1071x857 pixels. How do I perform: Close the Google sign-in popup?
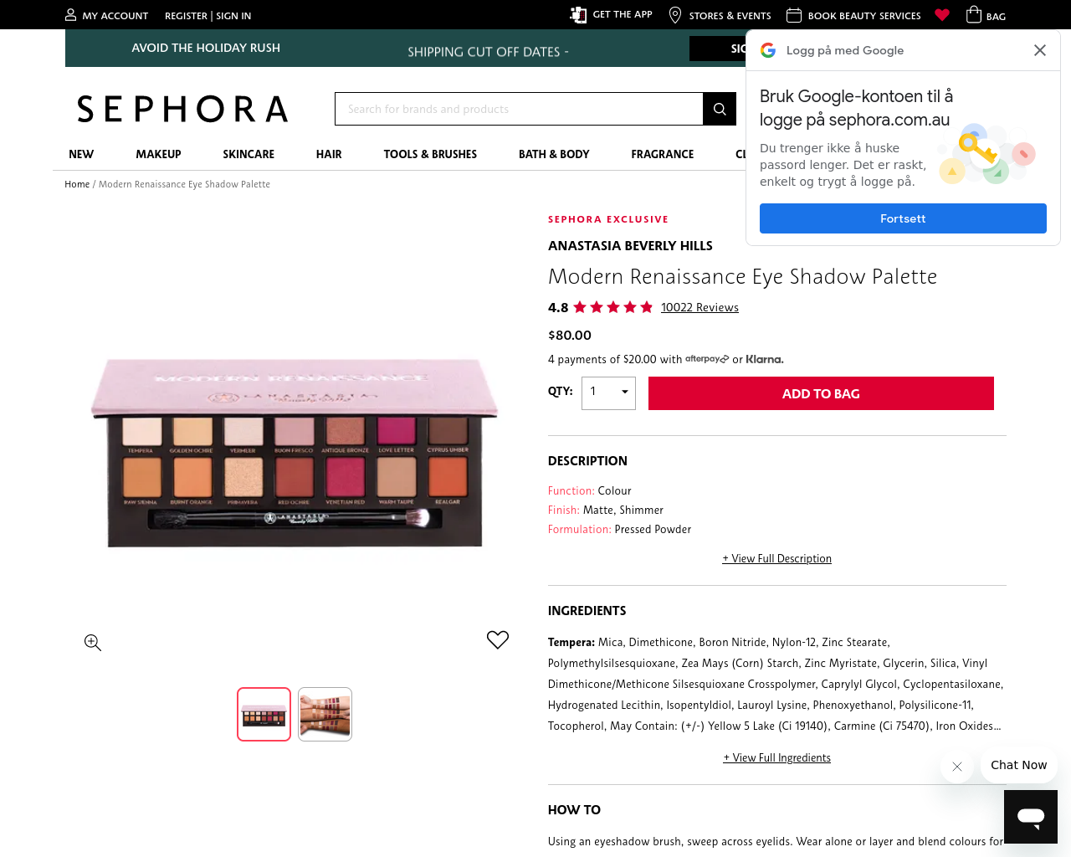coord(1040,50)
